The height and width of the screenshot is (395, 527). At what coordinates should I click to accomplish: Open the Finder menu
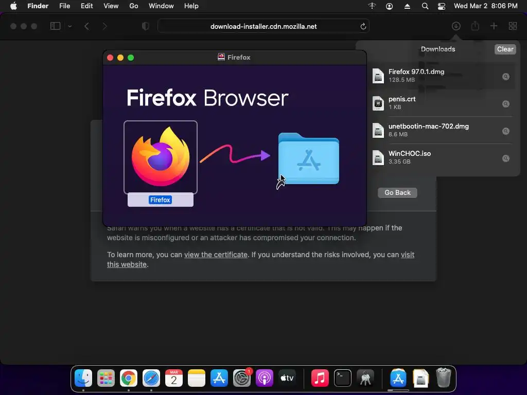[x=38, y=6]
